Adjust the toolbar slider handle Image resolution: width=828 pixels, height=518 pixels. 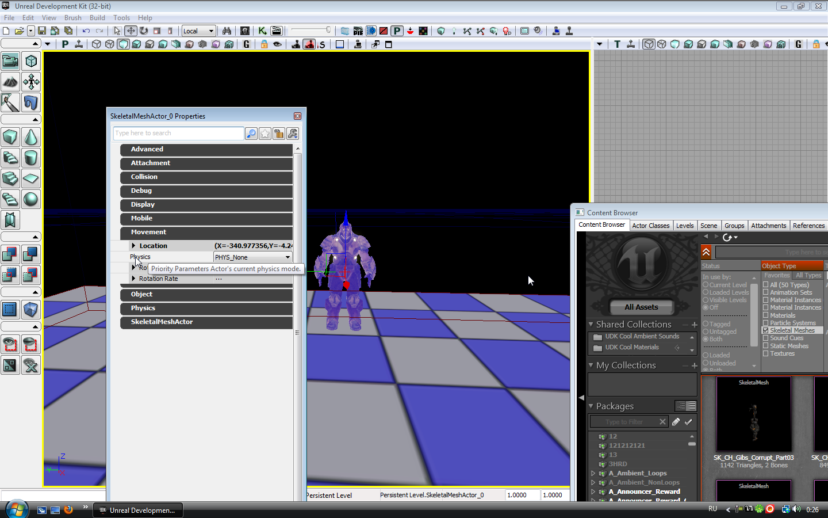click(x=328, y=30)
